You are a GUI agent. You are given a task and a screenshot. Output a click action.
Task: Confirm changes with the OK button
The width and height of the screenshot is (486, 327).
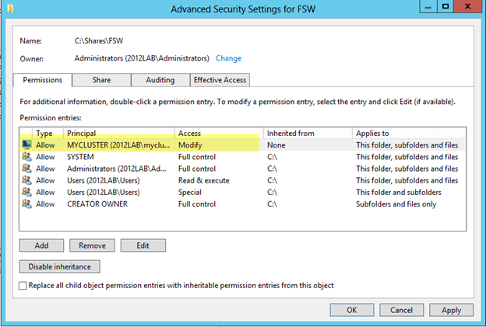(351, 310)
